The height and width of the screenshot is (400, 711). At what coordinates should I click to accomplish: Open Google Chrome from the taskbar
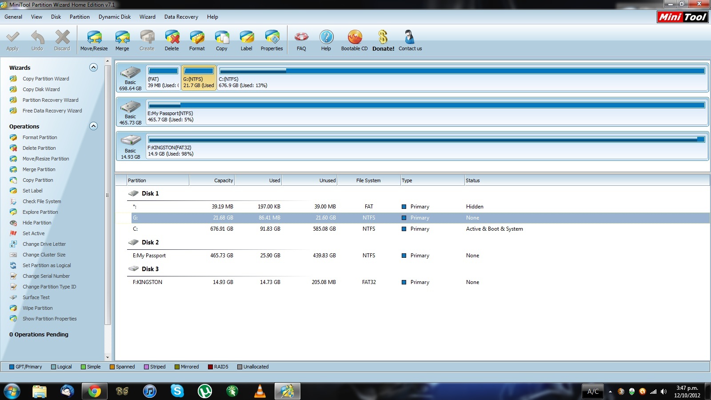click(x=94, y=391)
